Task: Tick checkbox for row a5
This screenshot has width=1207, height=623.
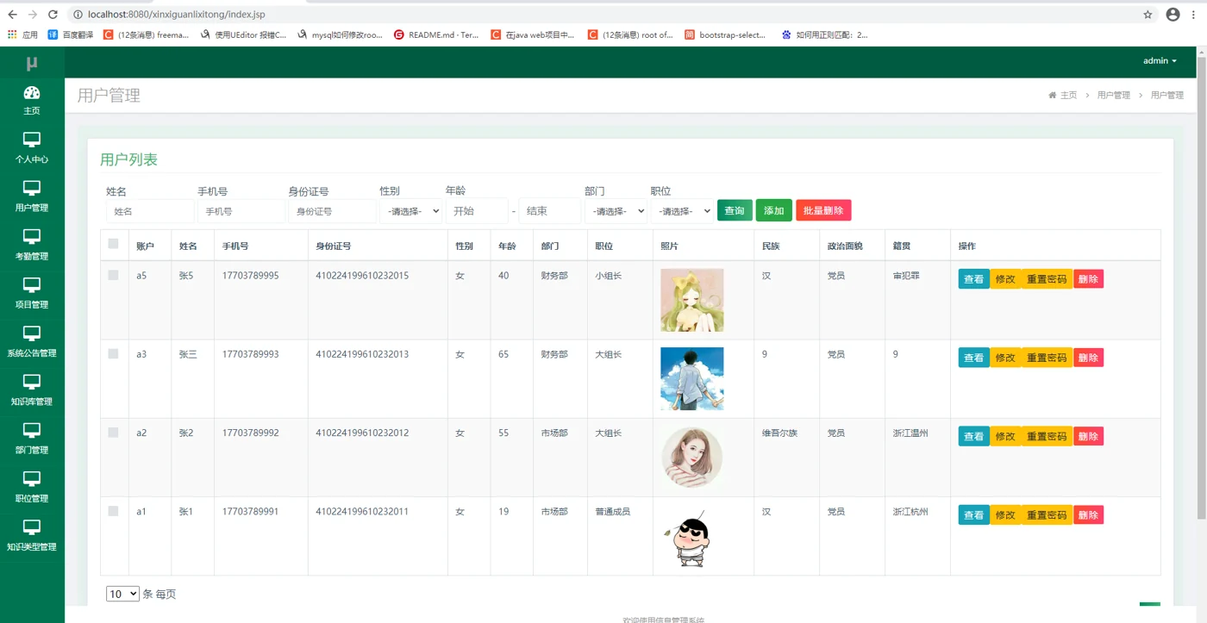Action: [113, 275]
